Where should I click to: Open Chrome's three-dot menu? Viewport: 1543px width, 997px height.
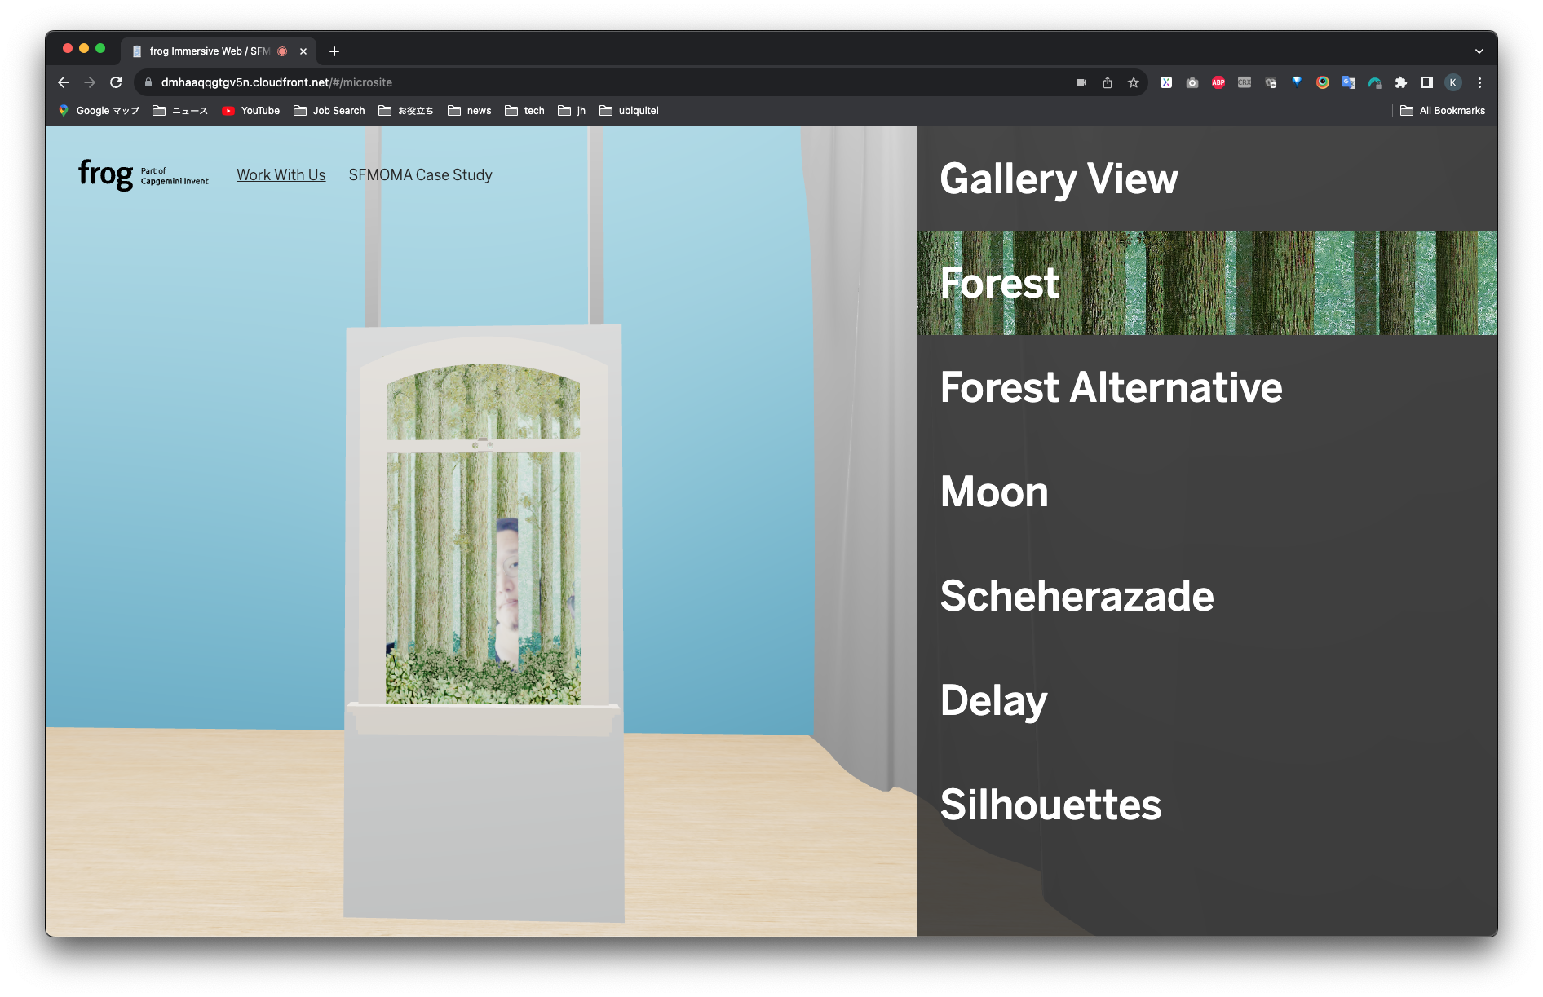[x=1479, y=82]
